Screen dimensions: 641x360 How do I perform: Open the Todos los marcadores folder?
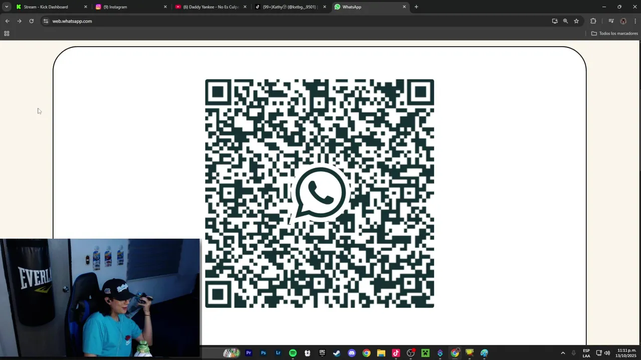[x=614, y=33]
